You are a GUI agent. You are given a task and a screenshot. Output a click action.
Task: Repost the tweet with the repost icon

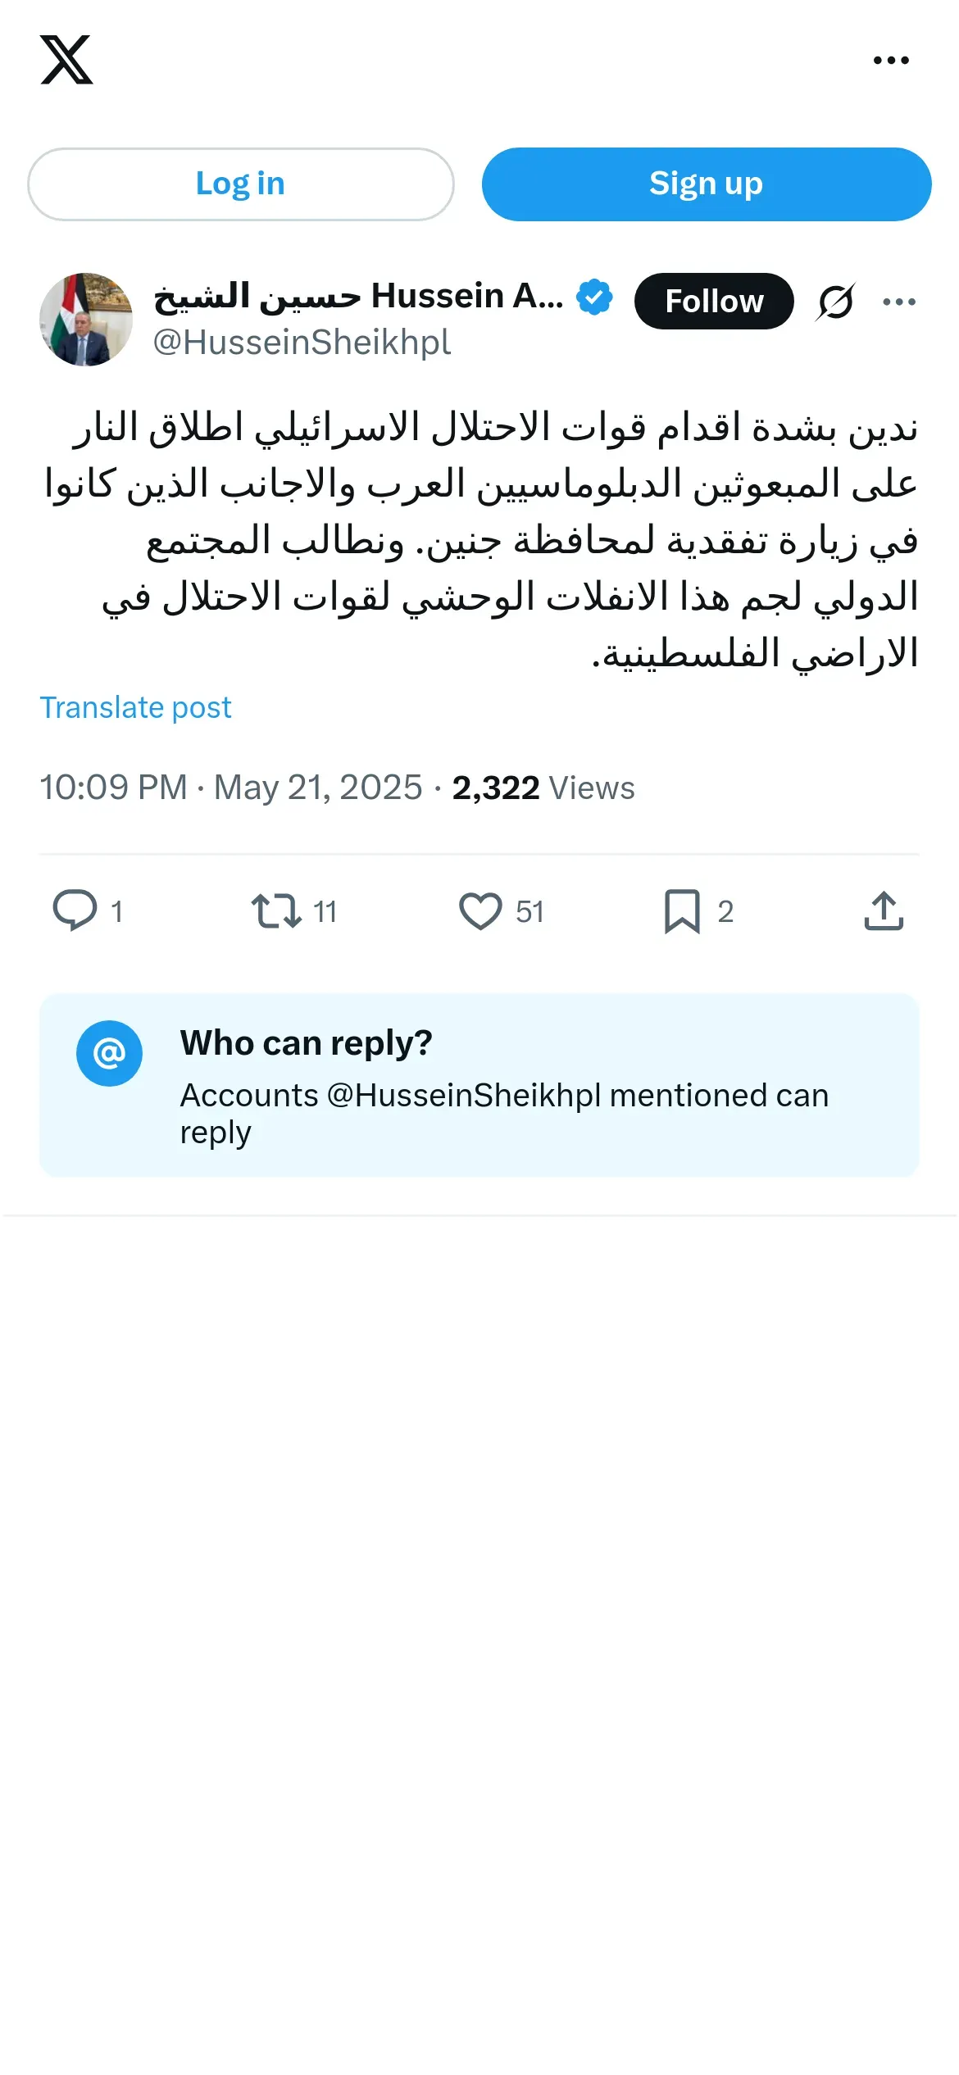[x=276, y=910]
